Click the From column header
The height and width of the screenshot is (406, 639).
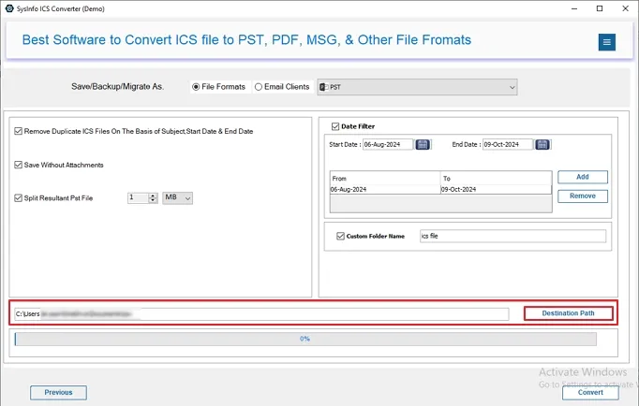pos(385,178)
